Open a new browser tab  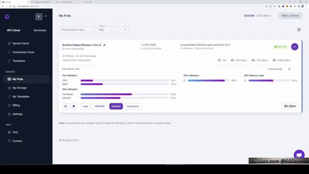coord(90,2)
